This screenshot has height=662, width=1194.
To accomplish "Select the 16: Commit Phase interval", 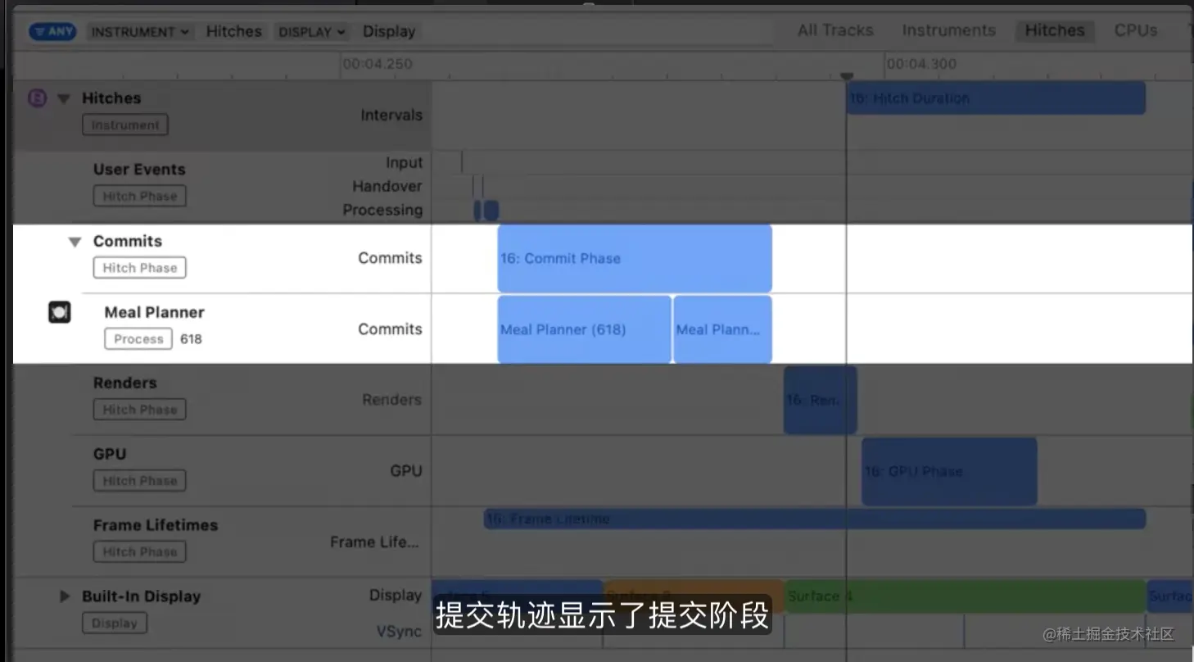I will coord(635,258).
